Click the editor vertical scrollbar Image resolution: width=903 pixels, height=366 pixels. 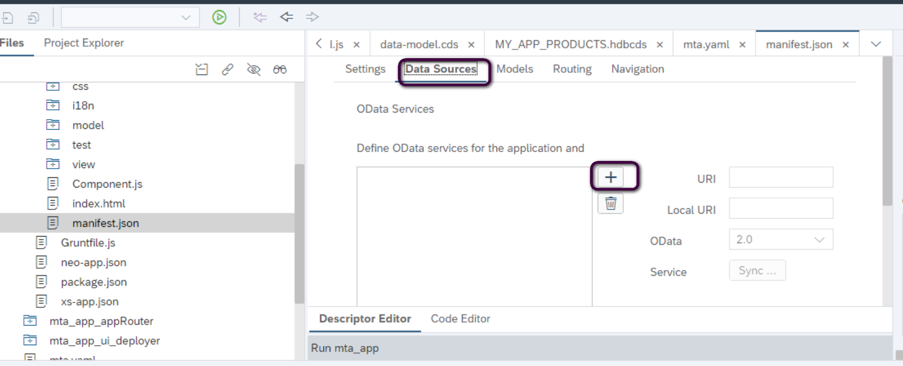point(887,131)
